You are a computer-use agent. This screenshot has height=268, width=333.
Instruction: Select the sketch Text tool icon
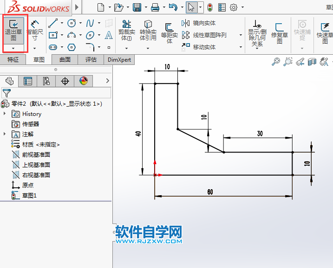109,35
